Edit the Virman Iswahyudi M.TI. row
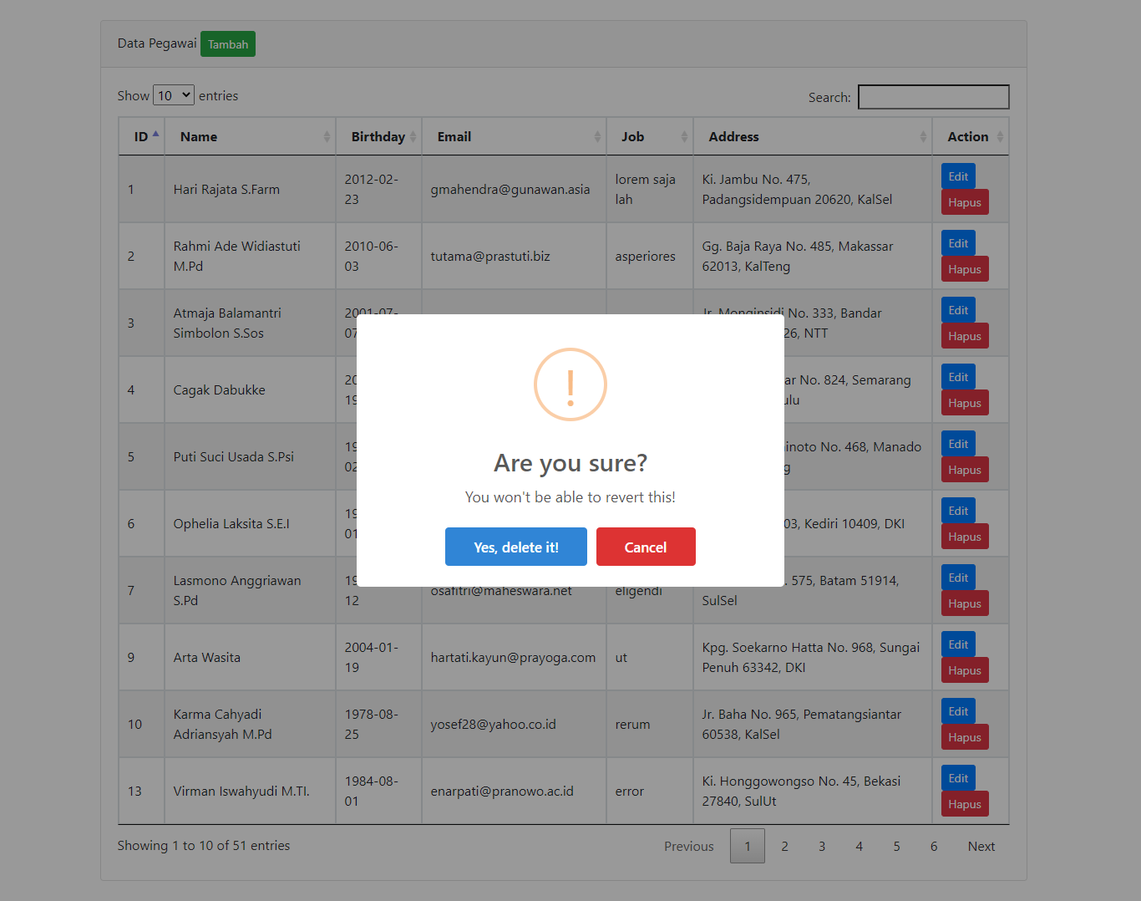 click(x=957, y=777)
